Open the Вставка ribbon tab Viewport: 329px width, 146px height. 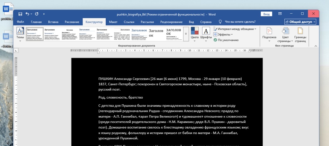click(x=53, y=22)
